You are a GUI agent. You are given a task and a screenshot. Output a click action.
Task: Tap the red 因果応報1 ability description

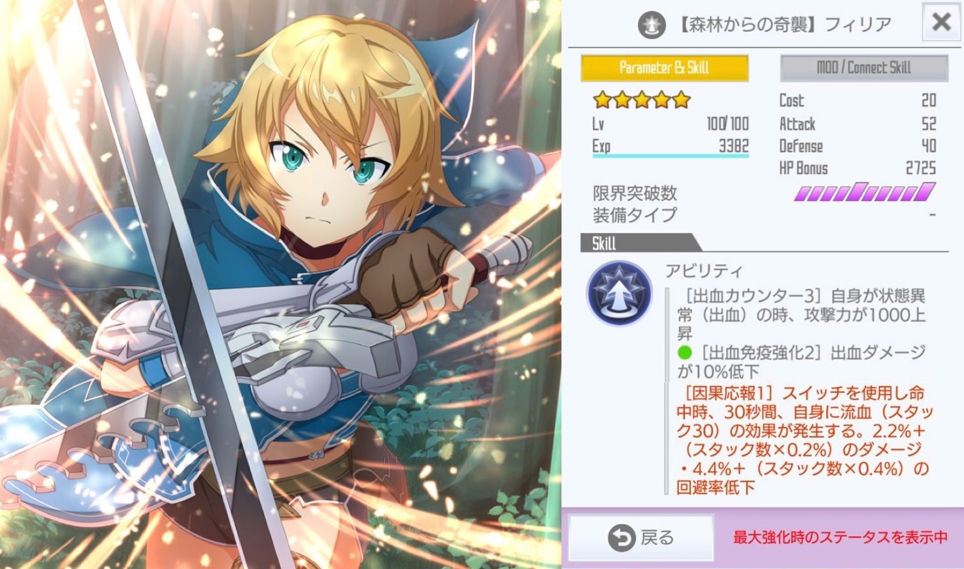tap(803, 440)
